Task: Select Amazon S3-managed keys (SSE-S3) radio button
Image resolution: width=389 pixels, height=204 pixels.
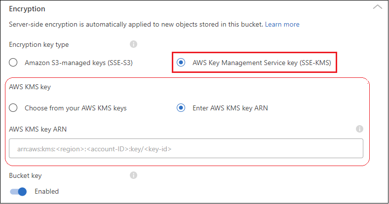Action: click(x=14, y=63)
